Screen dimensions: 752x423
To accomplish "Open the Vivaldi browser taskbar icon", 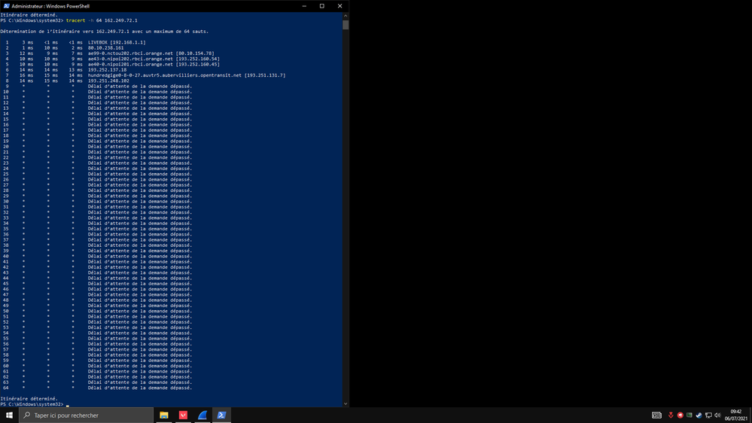I will [x=183, y=415].
